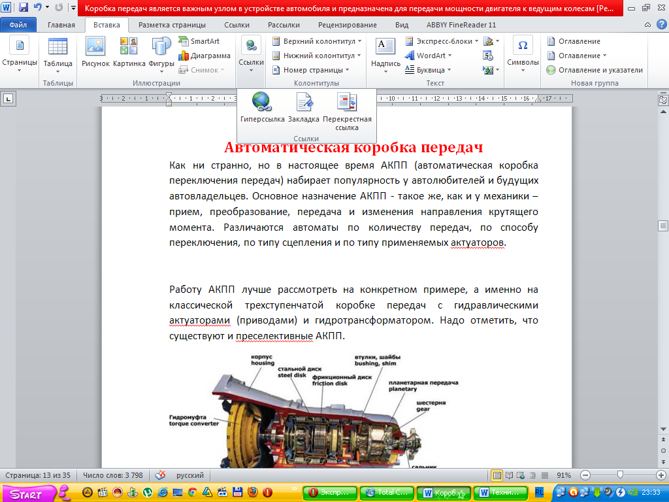669x502 pixels.
Task: Toggle the ruler display button above scrollbar
Action: coord(663,100)
